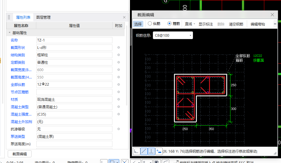Click 清空钢筋 in section editor toolbar

pyautogui.click(x=236, y=24)
